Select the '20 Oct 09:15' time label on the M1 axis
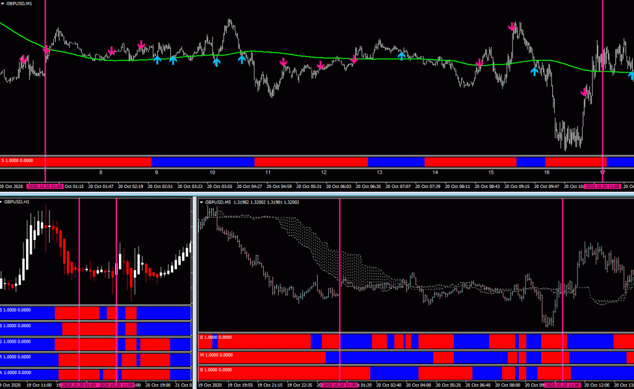This screenshot has height=389, width=634. [x=517, y=187]
